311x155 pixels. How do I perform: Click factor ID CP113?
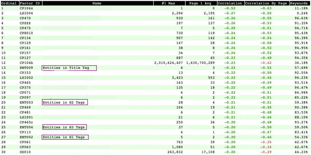pyautogui.click(x=25, y=132)
